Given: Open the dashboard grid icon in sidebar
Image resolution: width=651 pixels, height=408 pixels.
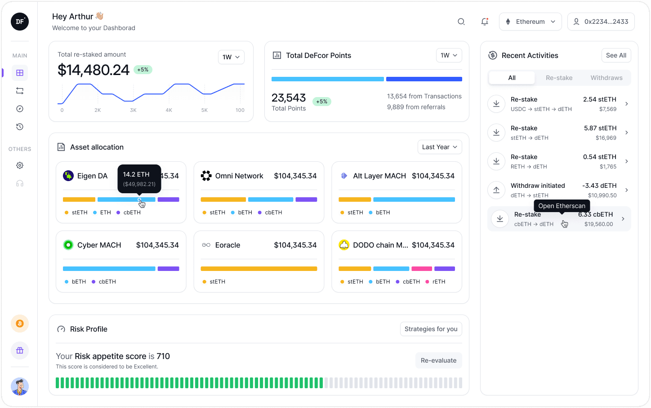Looking at the screenshot, I should click(x=20, y=73).
